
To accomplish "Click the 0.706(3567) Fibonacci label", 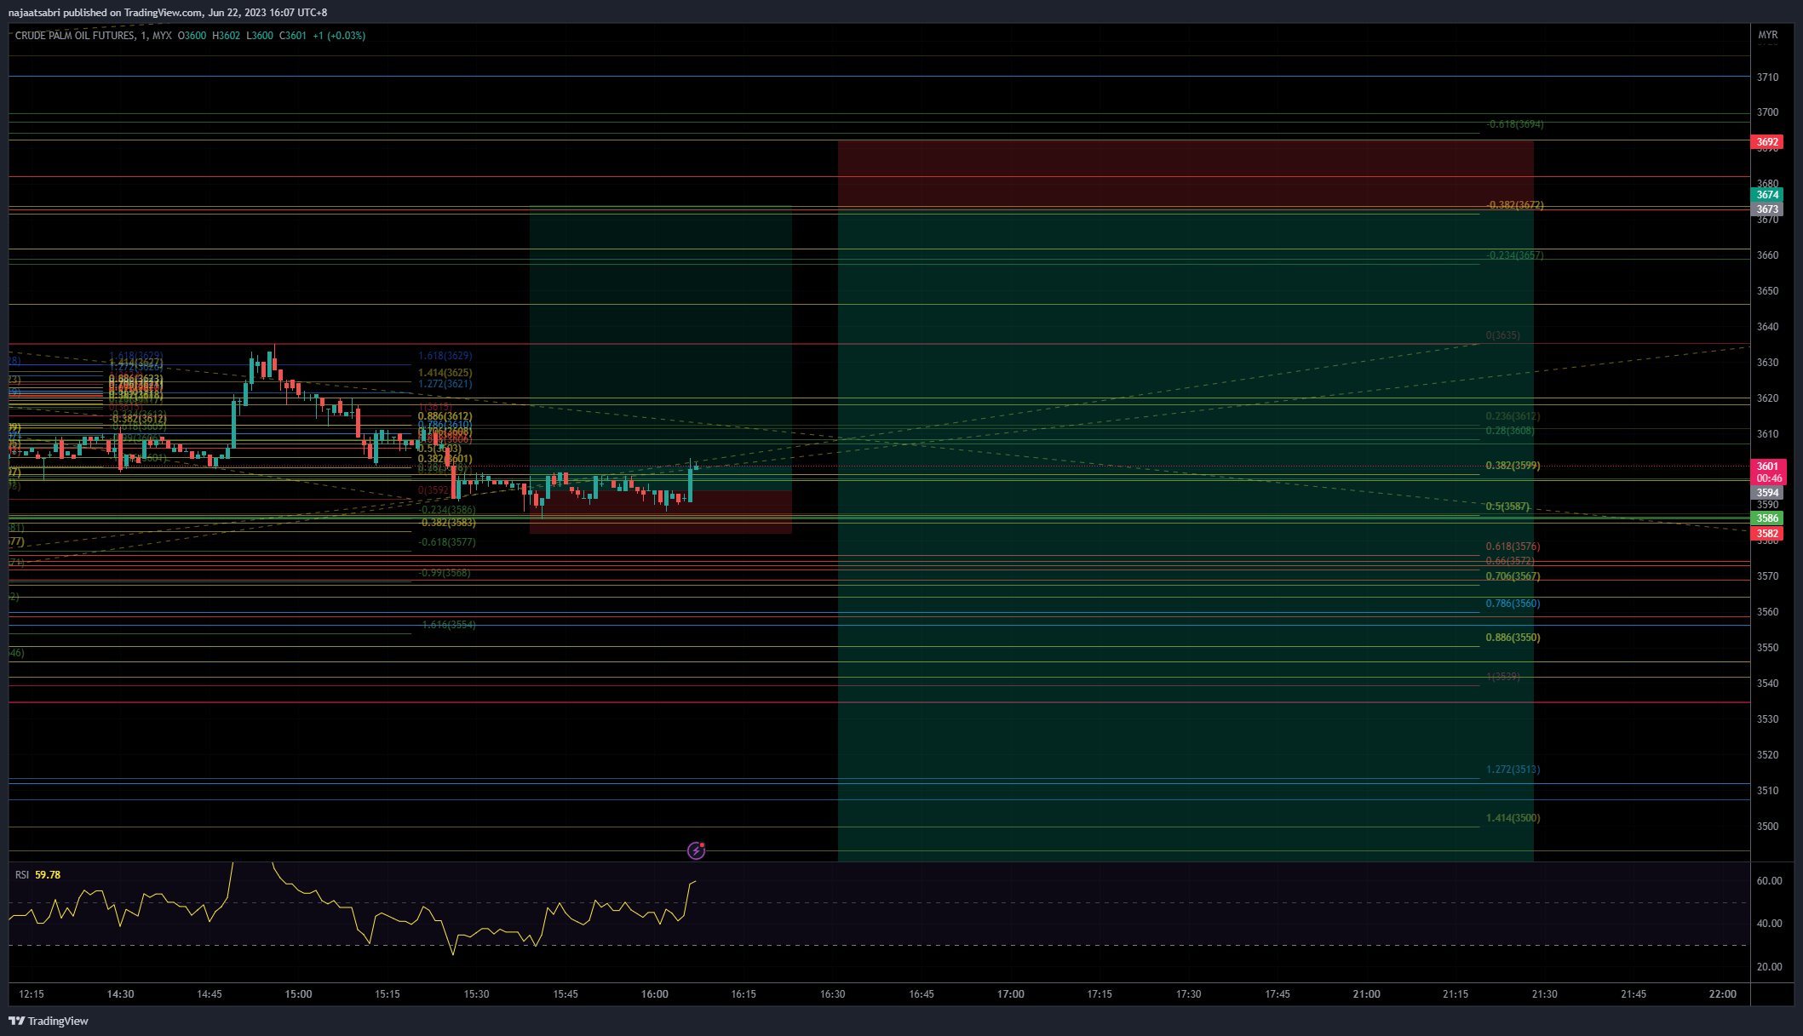I will [x=1513, y=576].
